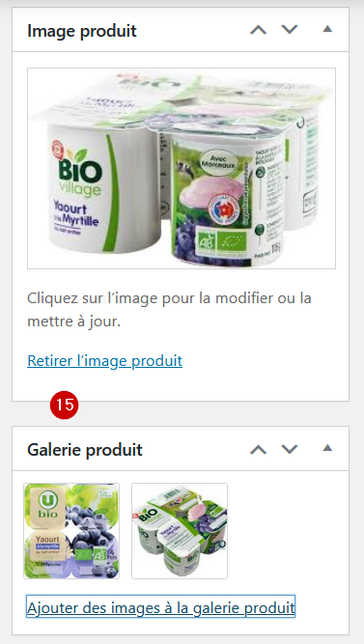Click Ajouter des images à la galerie produit
The width and height of the screenshot is (364, 644).
[160, 606]
